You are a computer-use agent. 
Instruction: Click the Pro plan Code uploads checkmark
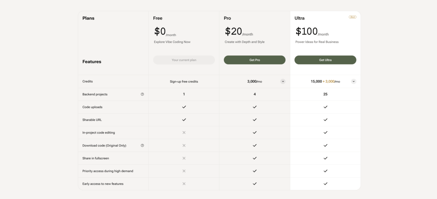pos(255,107)
